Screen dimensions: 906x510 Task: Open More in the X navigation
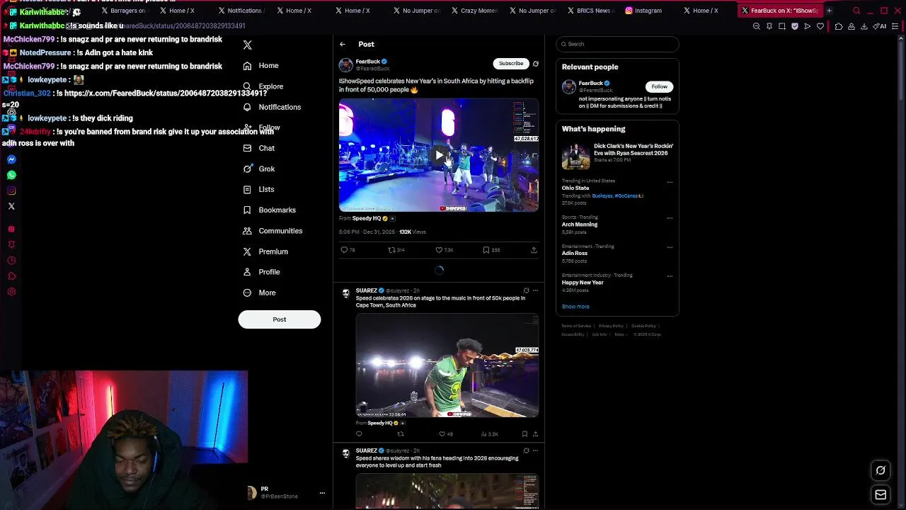pyautogui.click(x=260, y=293)
